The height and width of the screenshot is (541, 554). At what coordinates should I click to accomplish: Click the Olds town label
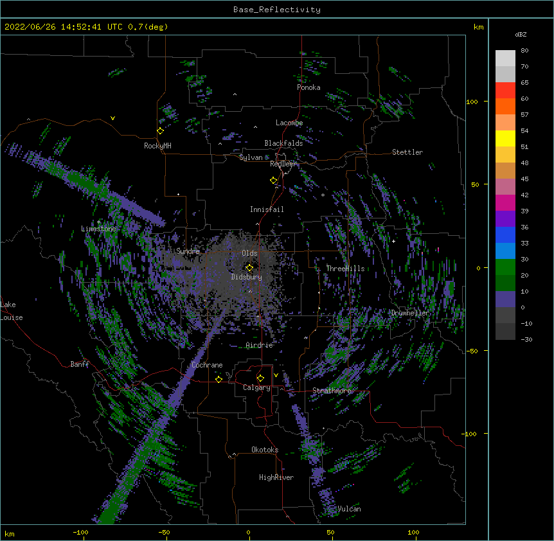(249, 253)
